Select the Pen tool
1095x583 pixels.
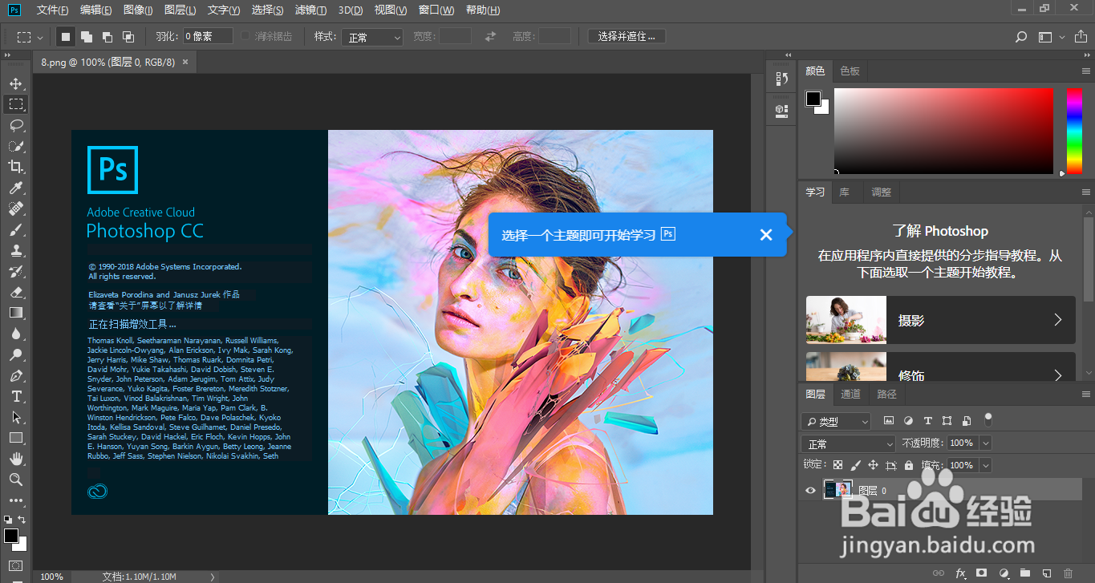point(16,375)
